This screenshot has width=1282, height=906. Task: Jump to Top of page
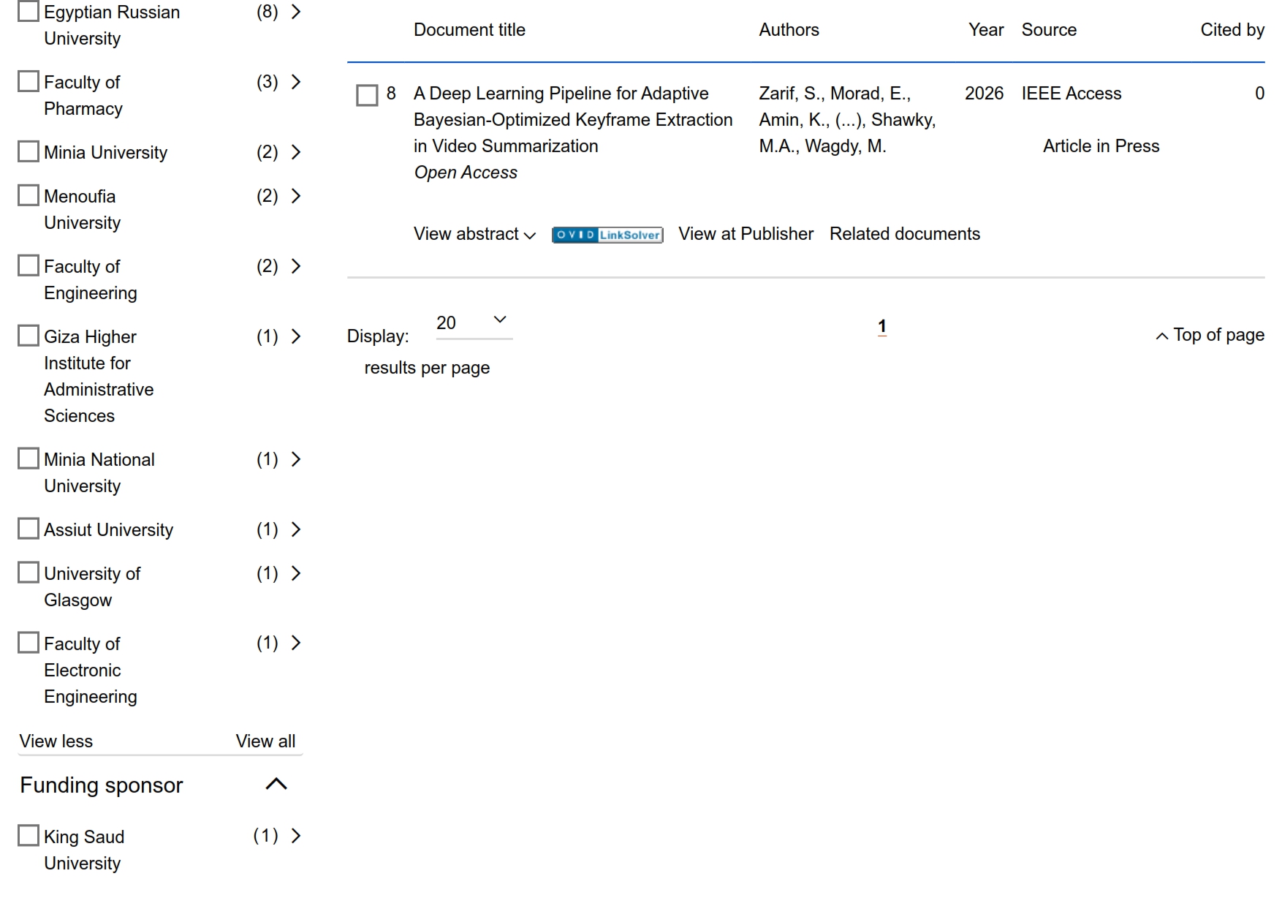(1210, 335)
